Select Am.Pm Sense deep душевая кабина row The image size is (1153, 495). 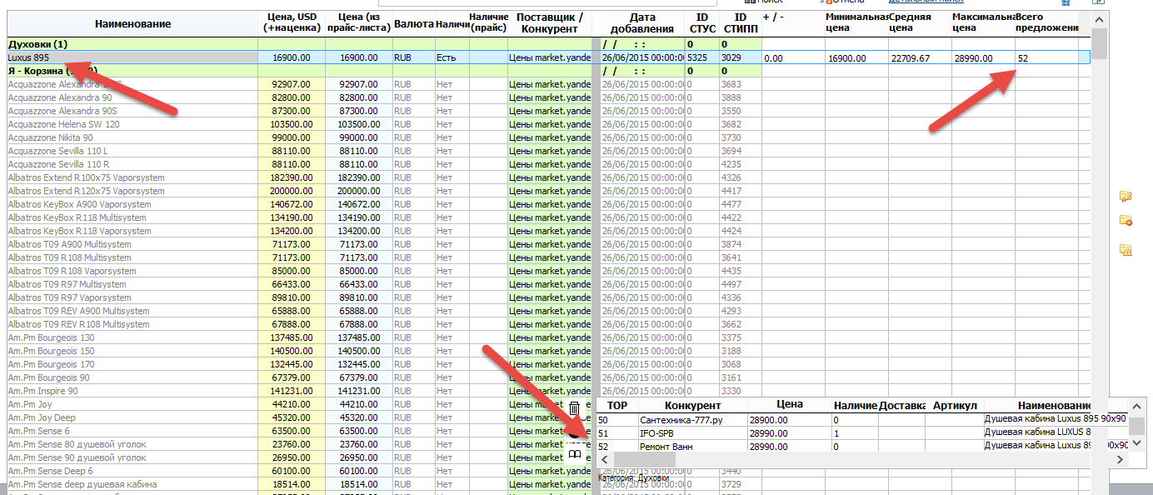tap(299, 484)
